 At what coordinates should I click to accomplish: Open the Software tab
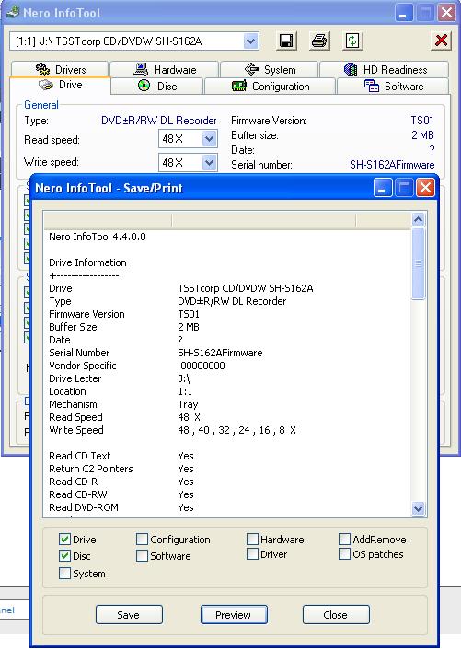[393, 87]
